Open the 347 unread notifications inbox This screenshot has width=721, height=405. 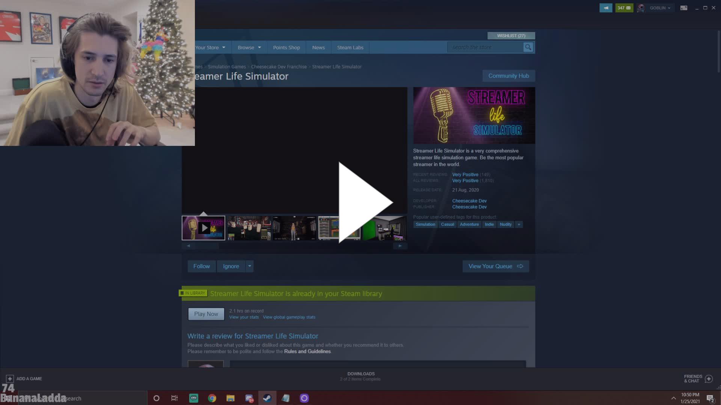click(624, 8)
